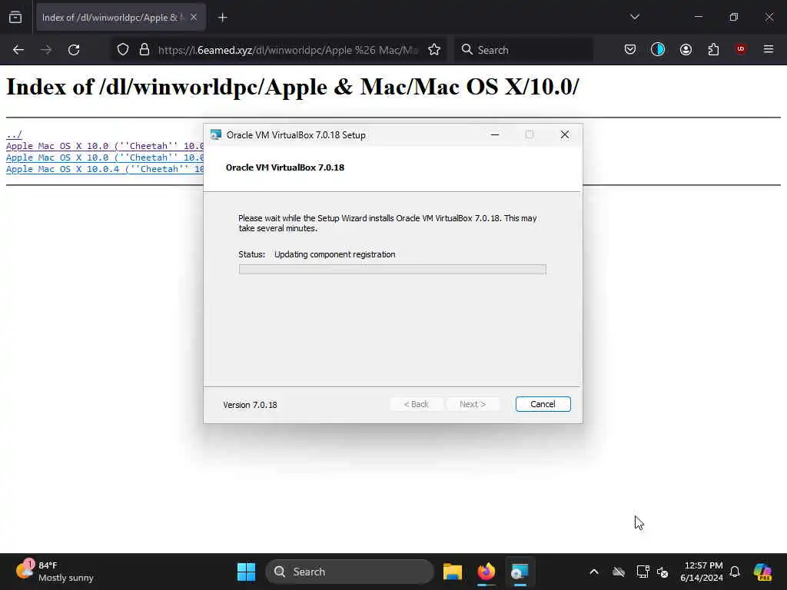
Task: Open File Explorer from the taskbar
Action: coord(452,572)
